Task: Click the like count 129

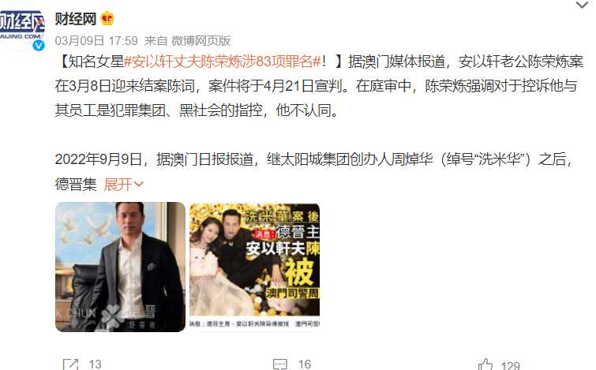Action: click(510, 365)
